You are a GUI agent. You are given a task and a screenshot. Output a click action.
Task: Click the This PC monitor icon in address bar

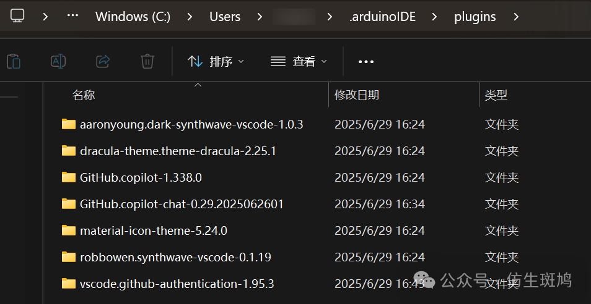17,16
